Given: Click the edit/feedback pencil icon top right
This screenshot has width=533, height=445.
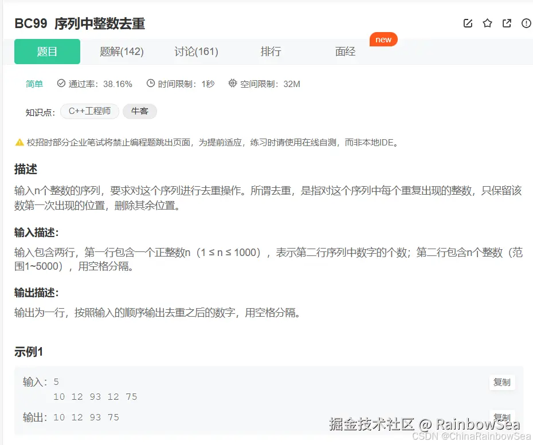Looking at the screenshot, I should click(x=468, y=23).
